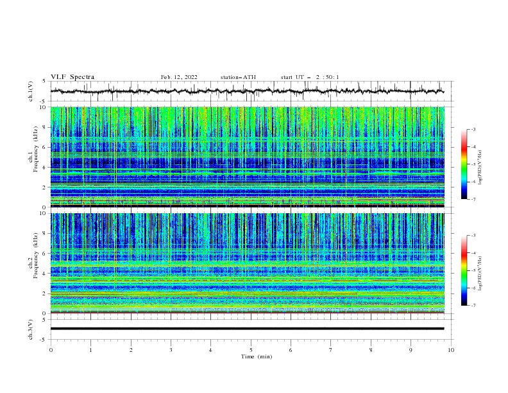Click the "-3" label on ch.1 color bar
The image size is (508, 393).
pos(473,129)
